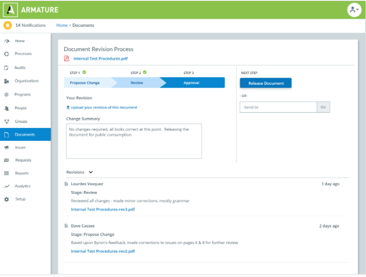The width and height of the screenshot is (366, 277).
Task: Click the Analytics line chart icon
Action: tap(7, 186)
